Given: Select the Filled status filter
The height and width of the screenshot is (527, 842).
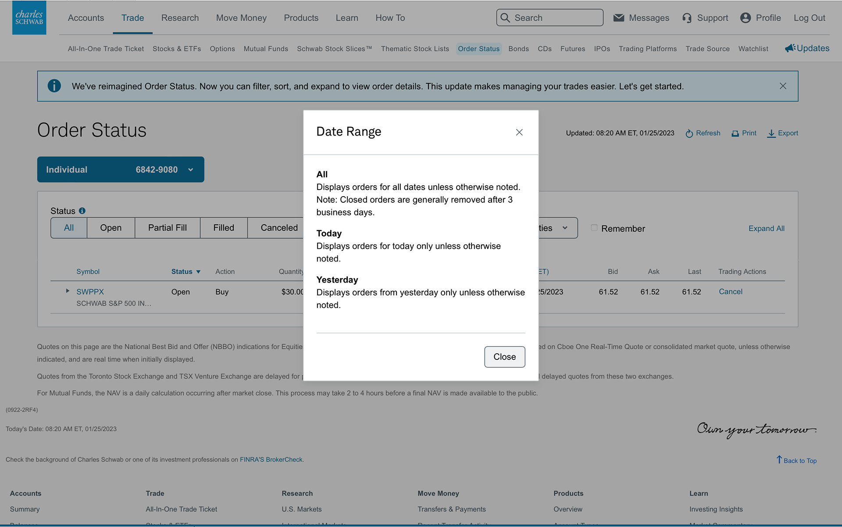Looking at the screenshot, I should tap(224, 228).
